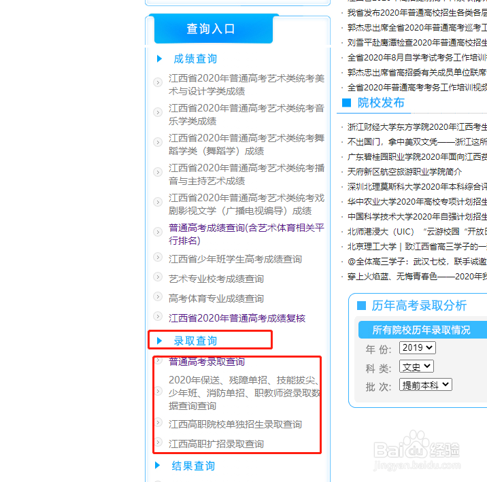The width and height of the screenshot is (487, 482).
Task: Click bullet icon beside 普通高考成绩复核
Action: click(158, 316)
